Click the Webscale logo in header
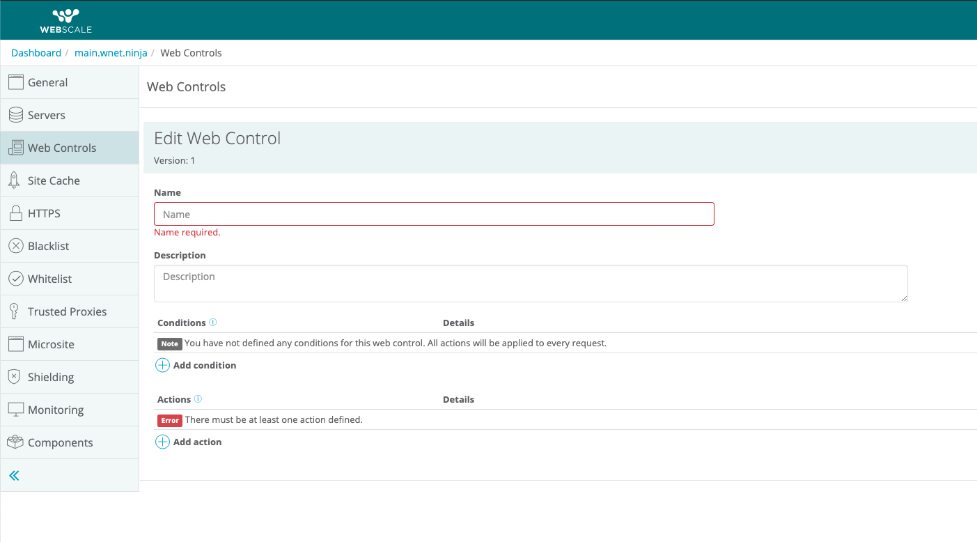The image size is (977, 542). tap(66, 20)
